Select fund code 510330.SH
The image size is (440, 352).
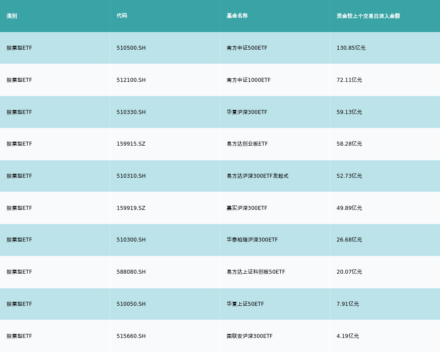[131, 112]
